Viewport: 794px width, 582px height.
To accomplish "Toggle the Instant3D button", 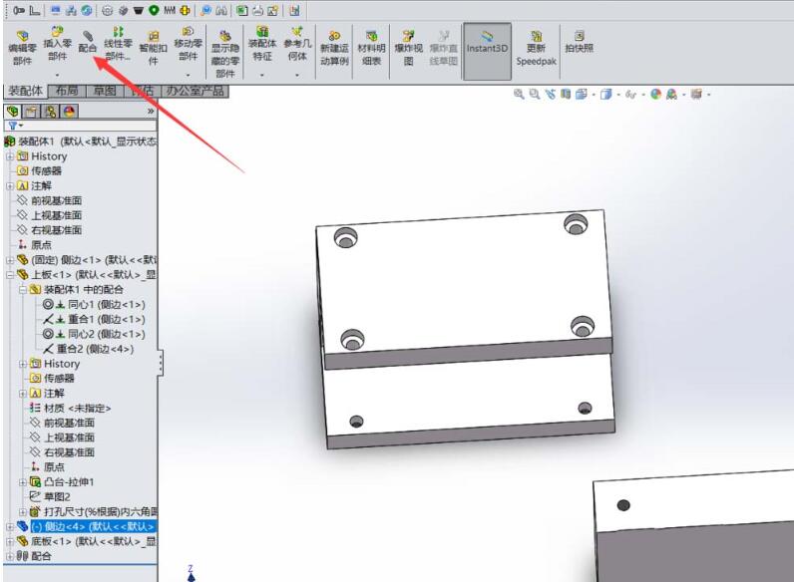I will (487, 45).
